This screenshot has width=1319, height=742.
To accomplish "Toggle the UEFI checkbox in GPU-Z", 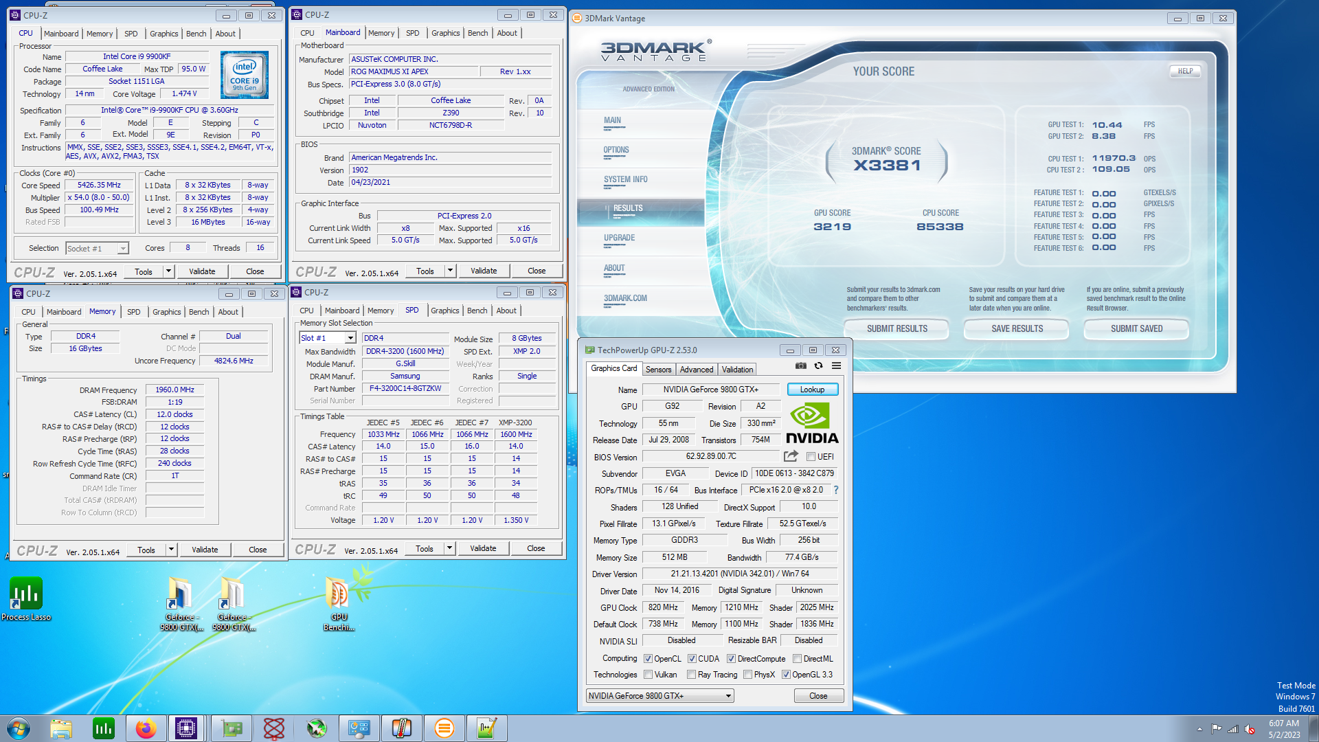I will (811, 457).
